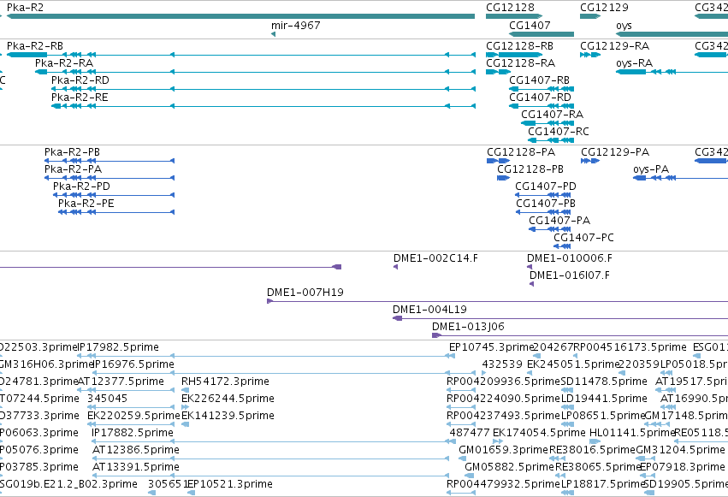Click EST GM01659.3prime
Image resolution: width=728 pixels, height=497 pixels.
click(x=504, y=451)
